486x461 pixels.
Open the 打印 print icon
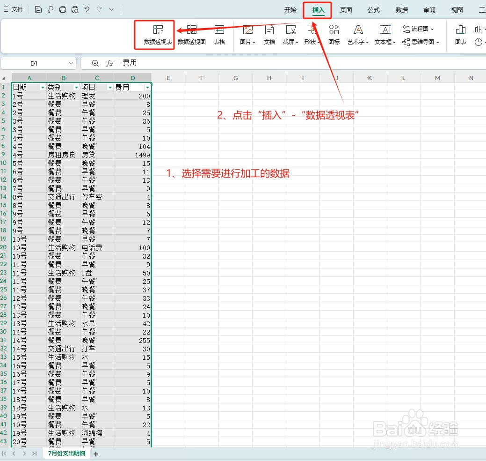pyautogui.click(x=62, y=9)
